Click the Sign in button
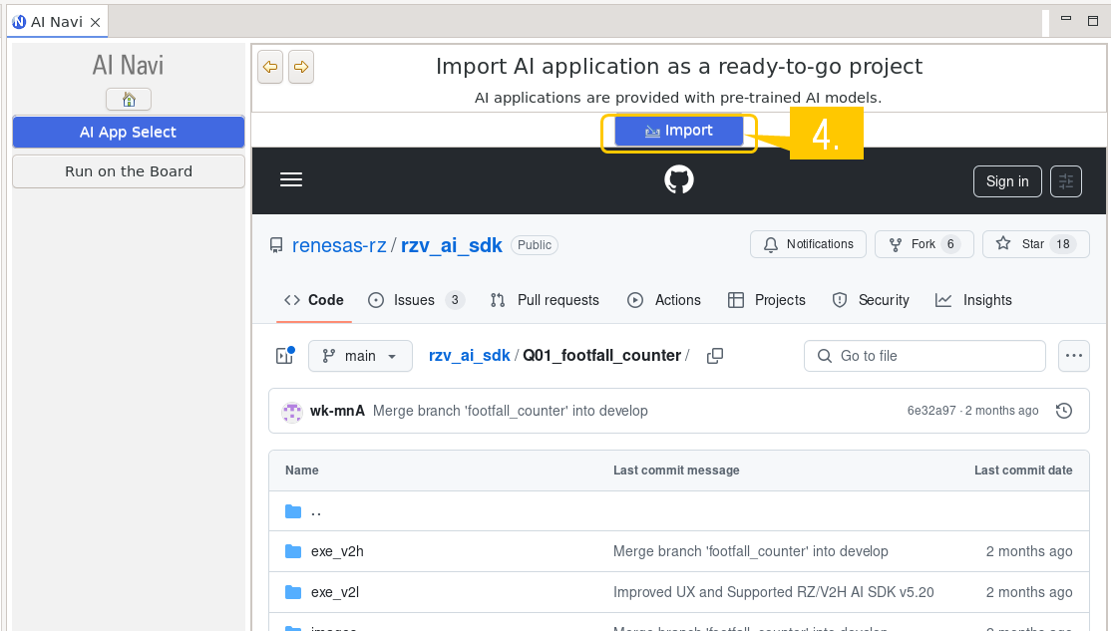Image resolution: width=1111 pixels, height=631 pixels. pyautogui.click(x=1006, y=181)
